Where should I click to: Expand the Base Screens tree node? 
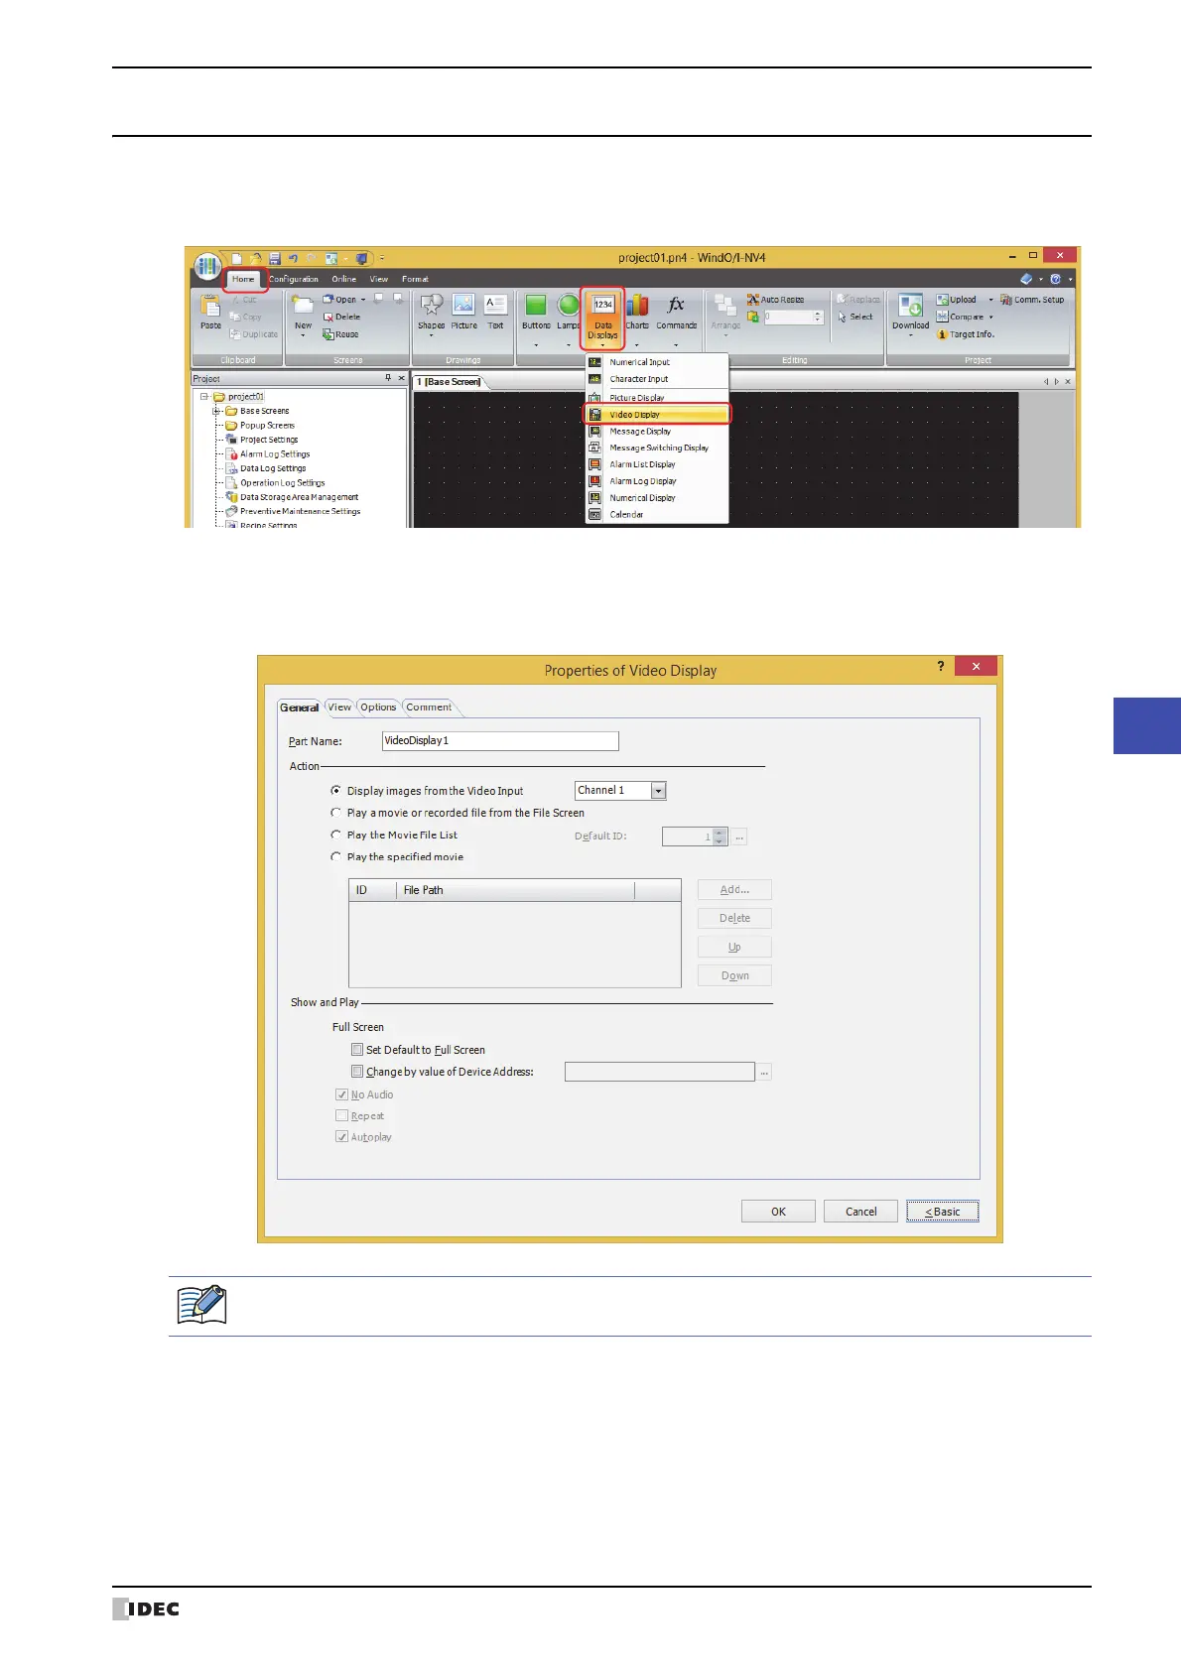217,411
